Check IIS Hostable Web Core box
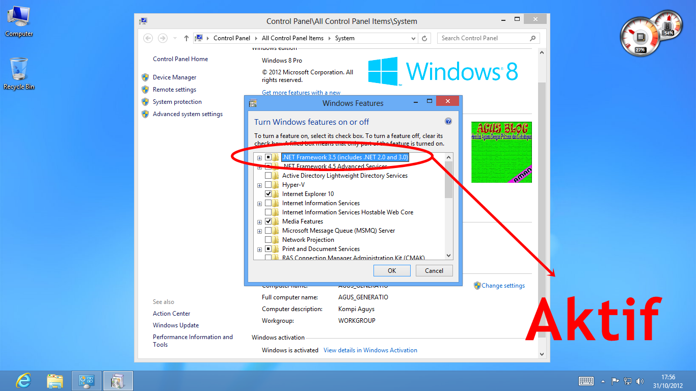Screen dimensions: 696x391 click(269, 212)
